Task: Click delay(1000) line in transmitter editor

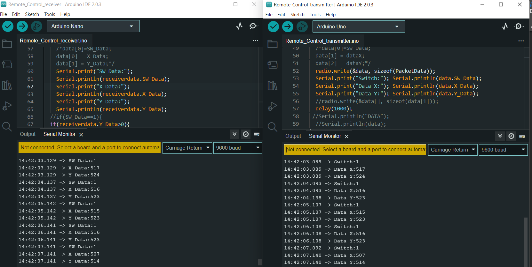Action: click(334, 109)
